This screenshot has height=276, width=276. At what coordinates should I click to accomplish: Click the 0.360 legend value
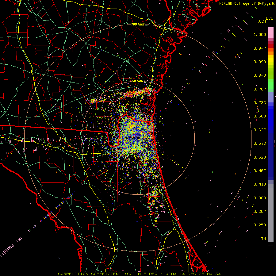260,198
